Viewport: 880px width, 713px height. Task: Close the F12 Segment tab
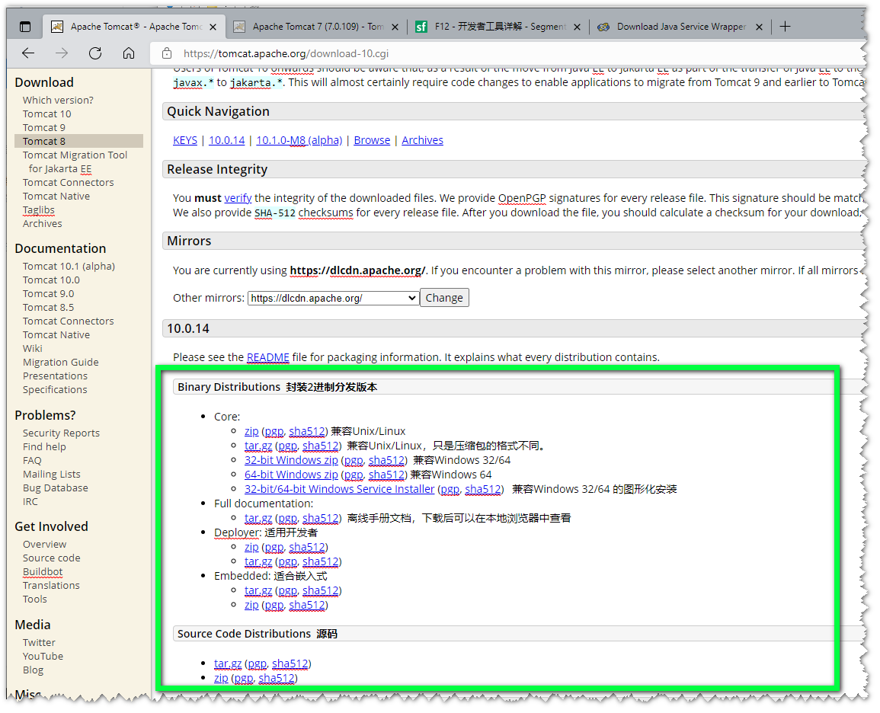[x=577, y=27]
